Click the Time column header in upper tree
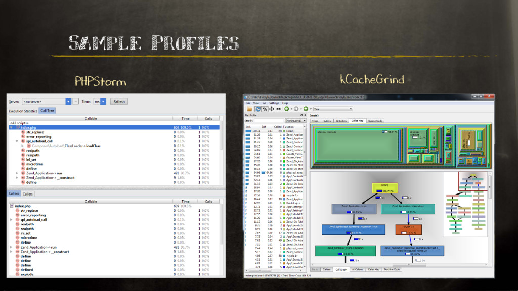This screenshot has height=291, width=518. coord(185,118)
